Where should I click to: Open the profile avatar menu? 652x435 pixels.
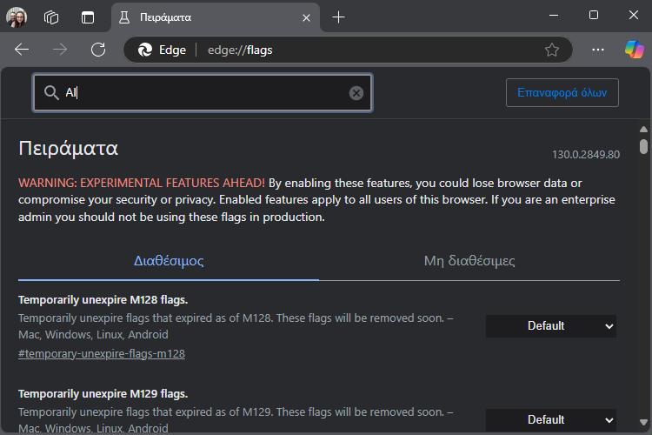(x=17, y=17)
